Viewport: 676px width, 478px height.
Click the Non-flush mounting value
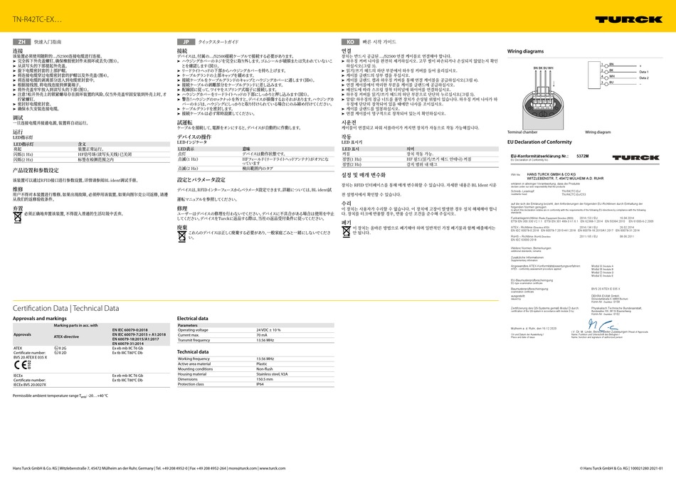(265, 369)
